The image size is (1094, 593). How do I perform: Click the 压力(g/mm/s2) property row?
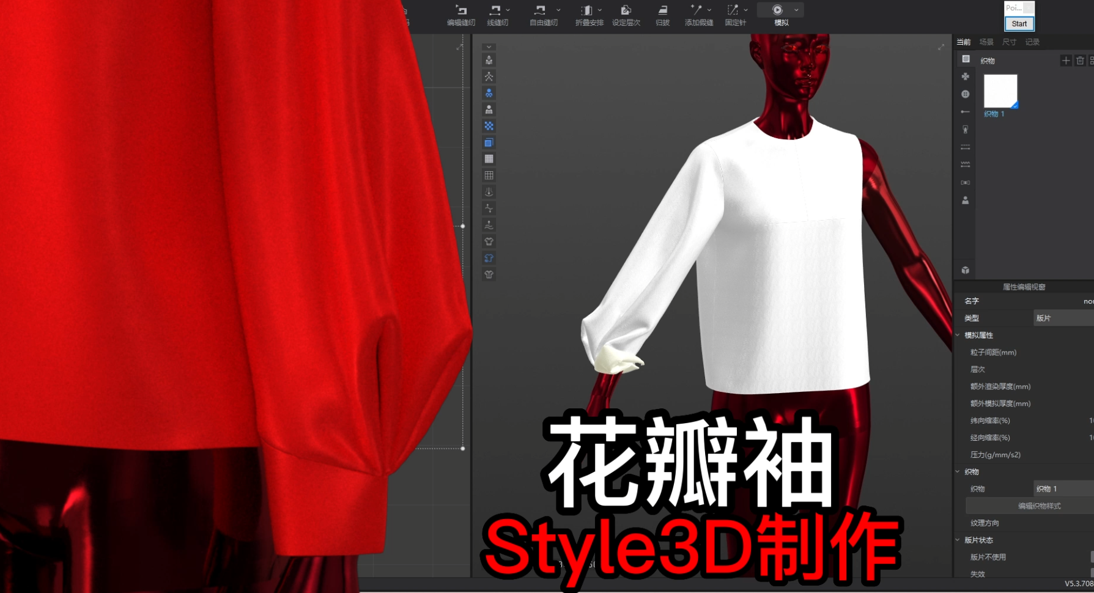tap(1024, 455)
